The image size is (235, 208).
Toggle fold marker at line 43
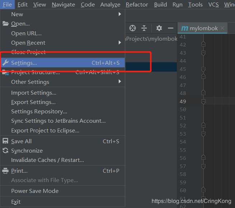[203, 53]
